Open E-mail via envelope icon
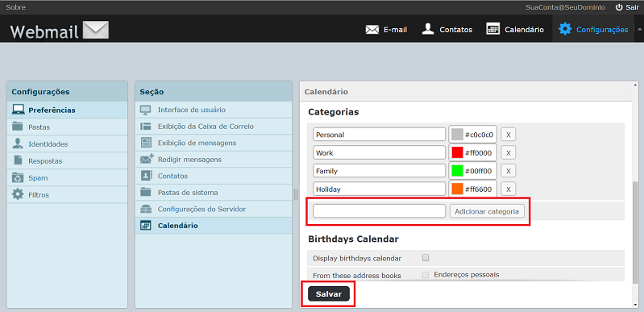The height and width of the screenshot is (312, 644). [x=372, y=30]
